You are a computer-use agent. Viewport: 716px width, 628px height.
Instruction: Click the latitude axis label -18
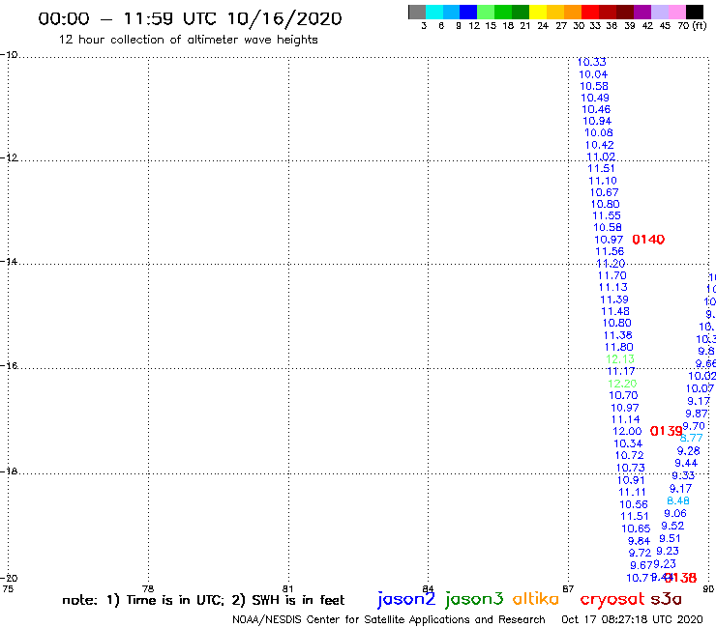(9, 471)
